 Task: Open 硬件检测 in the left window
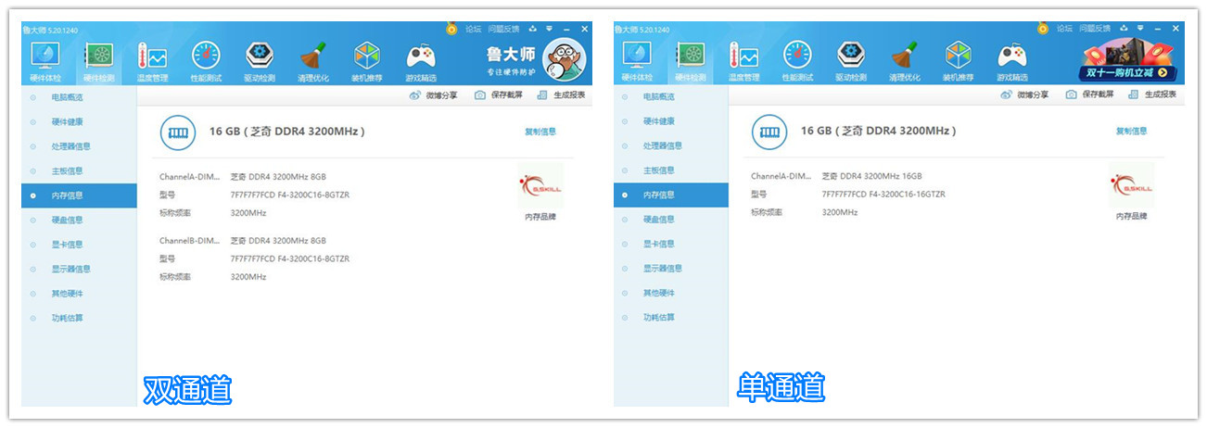click(x=98, y=61)
